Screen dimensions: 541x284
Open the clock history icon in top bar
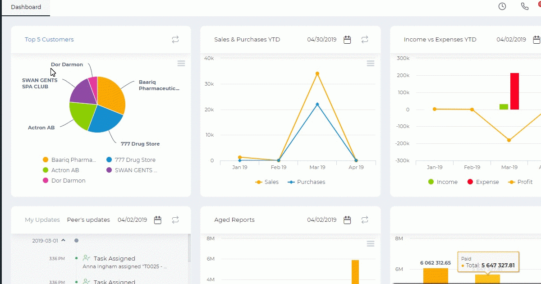click(x=502, y=6)
